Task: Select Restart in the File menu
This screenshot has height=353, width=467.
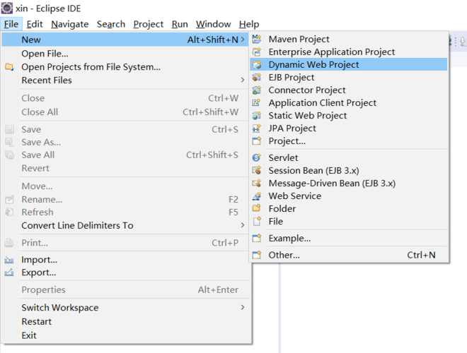Action: click(x=126, y=321)
